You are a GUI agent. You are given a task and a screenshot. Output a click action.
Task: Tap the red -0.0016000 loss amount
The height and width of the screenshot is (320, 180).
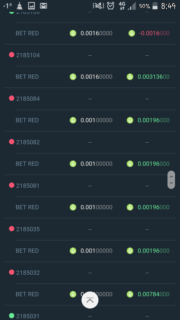pos(154,33)
